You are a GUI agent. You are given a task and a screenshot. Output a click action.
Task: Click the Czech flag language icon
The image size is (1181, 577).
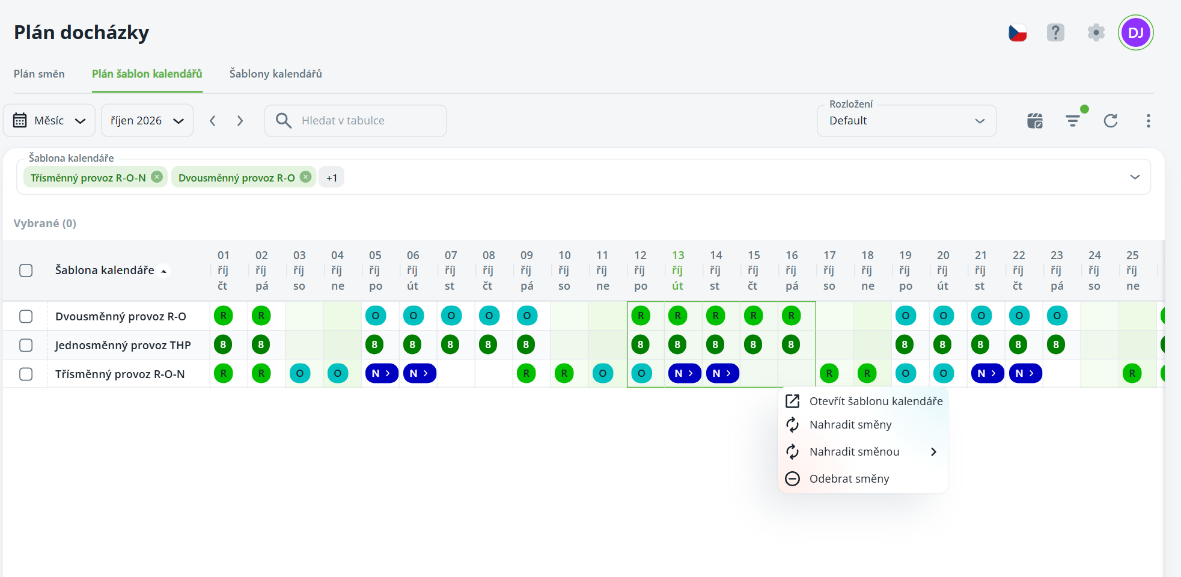click(x=1018, y=32)
